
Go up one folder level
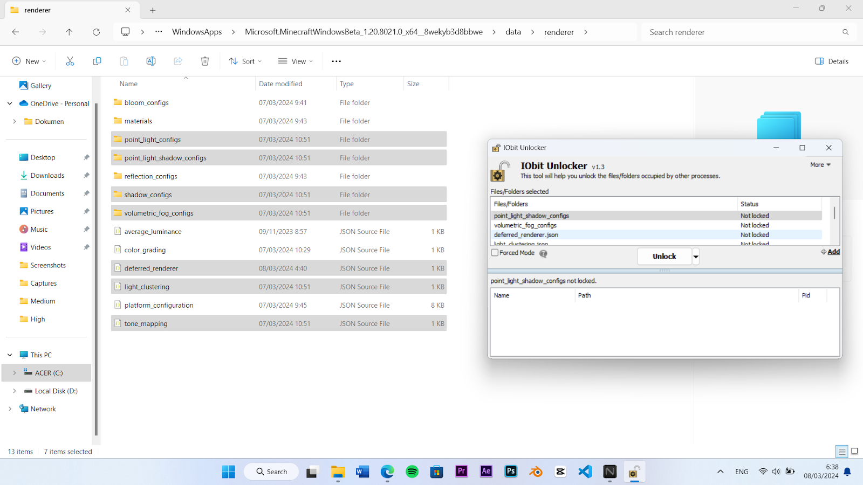69,32
